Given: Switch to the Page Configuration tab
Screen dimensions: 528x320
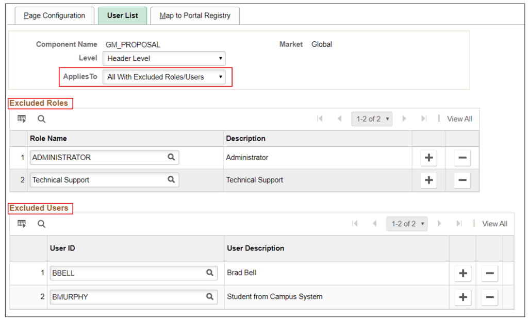Looking at the screenshot, I should (x=55, y=15).
